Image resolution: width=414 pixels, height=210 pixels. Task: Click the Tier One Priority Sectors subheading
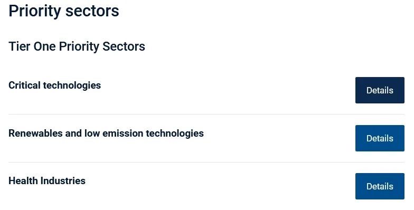[77, 46]
